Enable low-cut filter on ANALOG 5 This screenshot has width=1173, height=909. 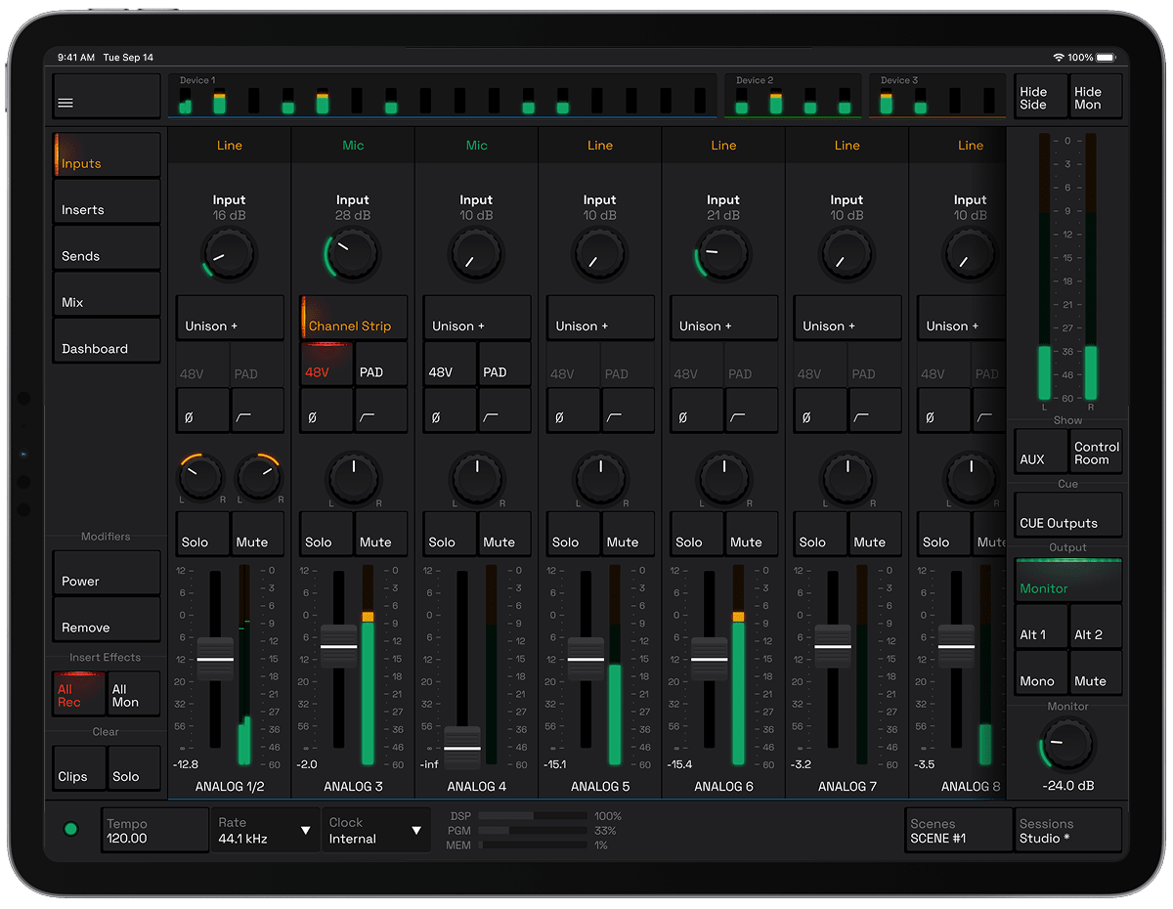tap(629, 411)
